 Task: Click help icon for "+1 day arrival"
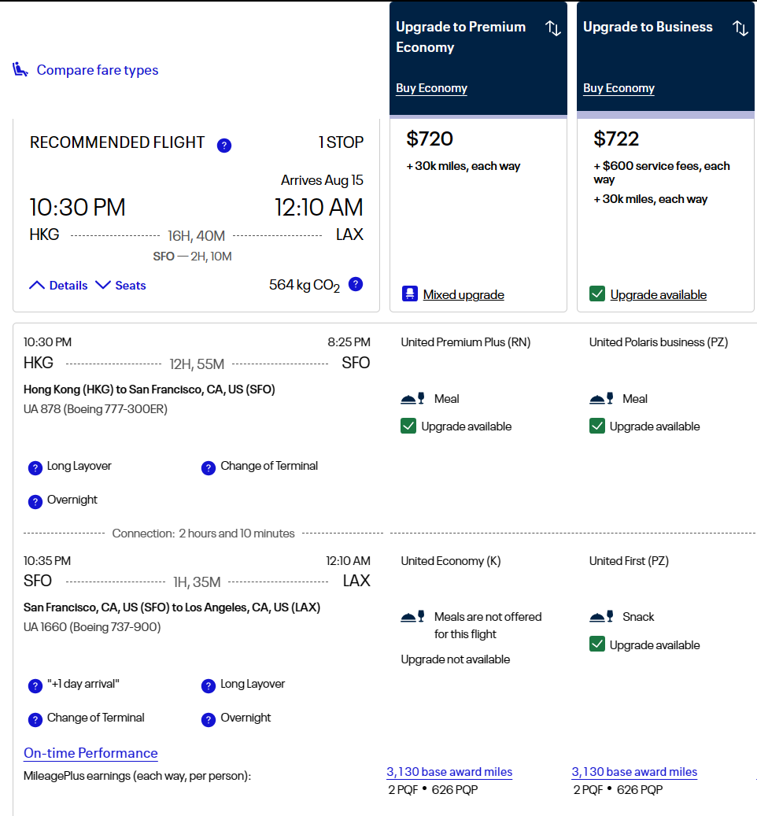click(x=35, y=685)
